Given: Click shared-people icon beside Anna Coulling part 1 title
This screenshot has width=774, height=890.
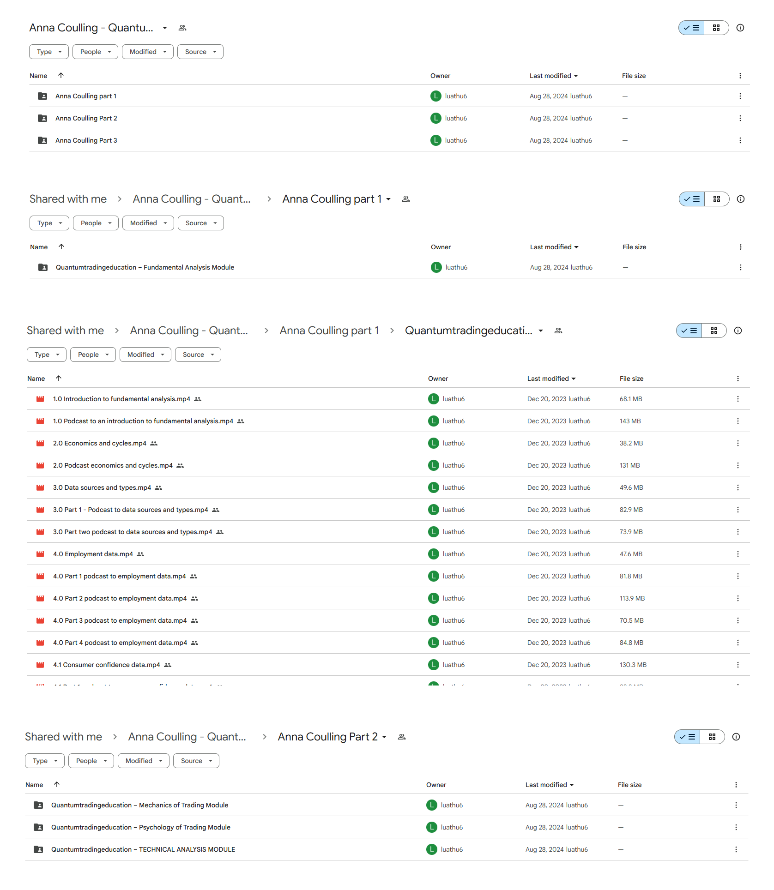Looking at the screenshot, I should pyautogui.click(x=406, y=199).
